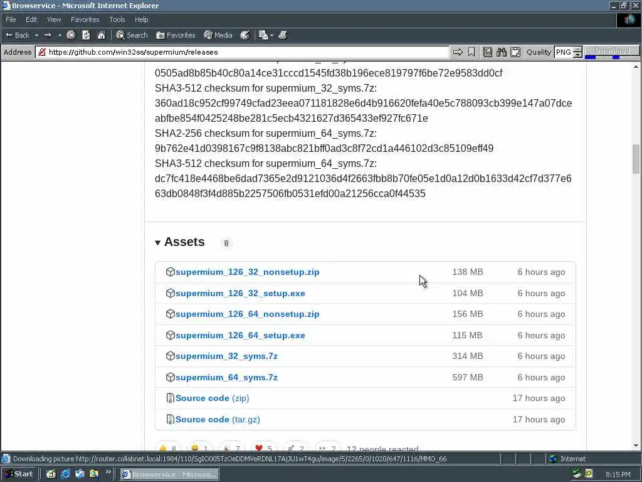642x482 pixels.
Task: Click the Assets count badge 8
Action: click(x=226, y=243)
